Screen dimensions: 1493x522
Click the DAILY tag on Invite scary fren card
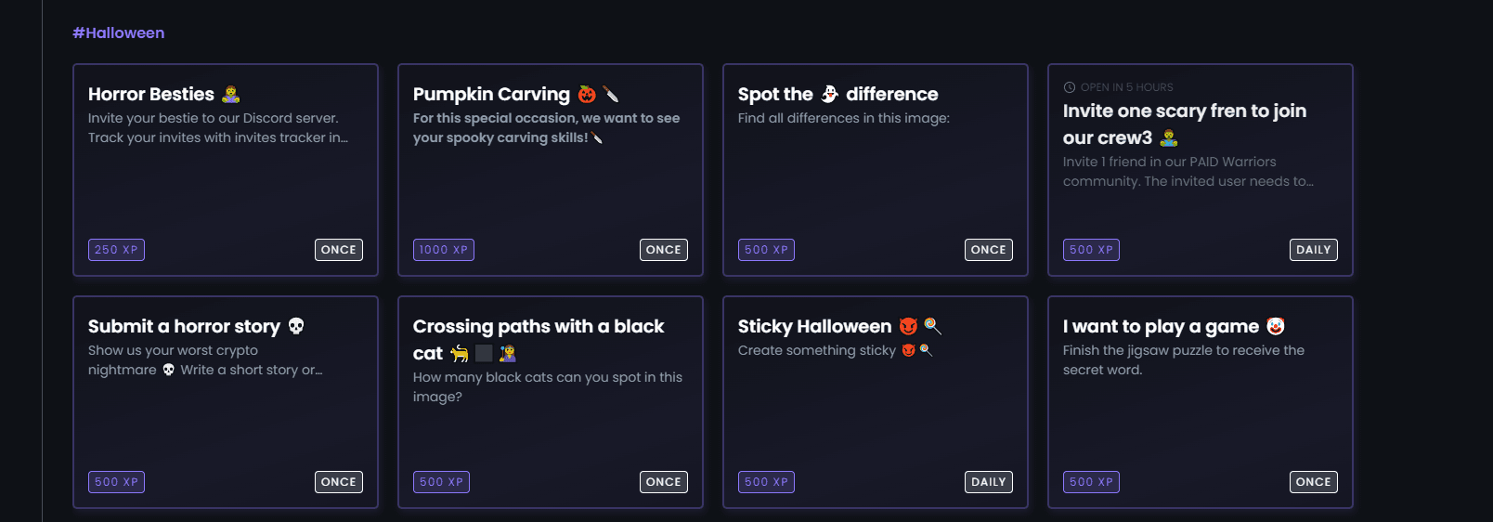click(x=1313, y=250)
